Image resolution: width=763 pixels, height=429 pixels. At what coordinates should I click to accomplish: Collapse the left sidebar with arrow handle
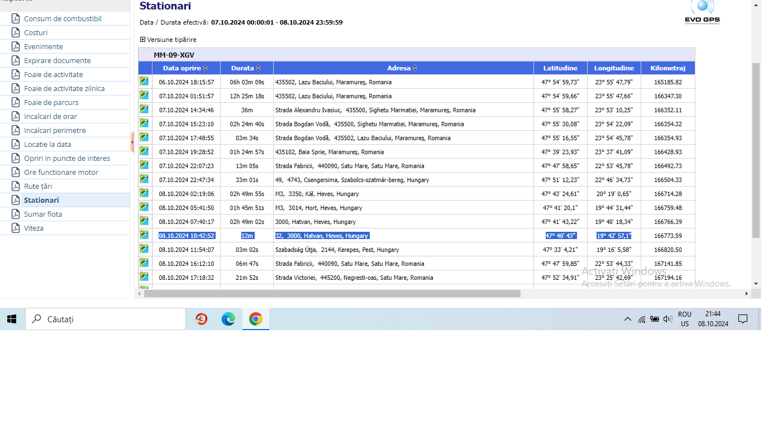(x=132, y=142)
